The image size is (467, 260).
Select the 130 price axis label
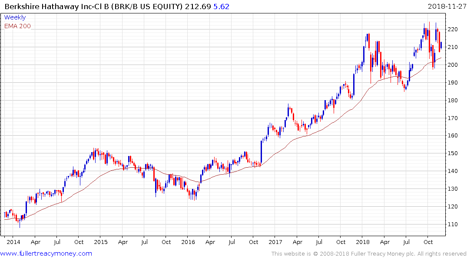(452, 188)
